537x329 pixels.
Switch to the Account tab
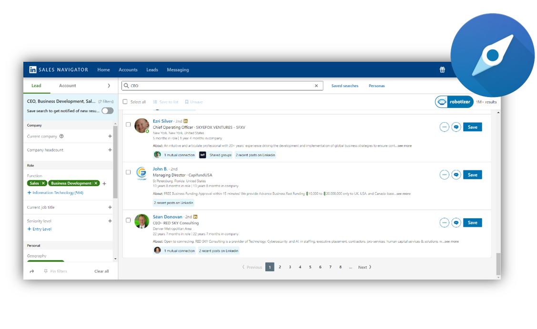68,86
